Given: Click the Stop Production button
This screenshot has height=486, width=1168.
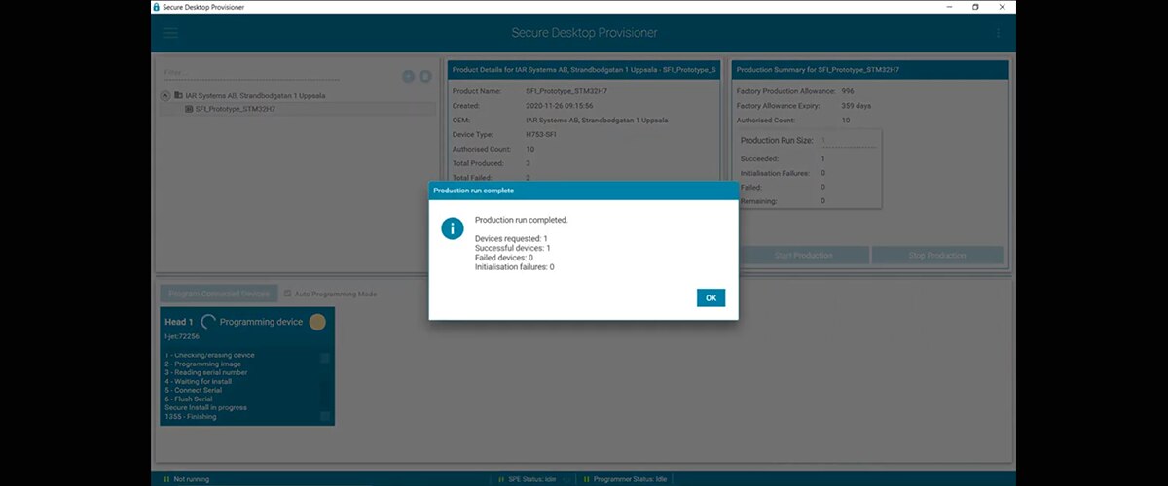Looking at the screenshot, I should tap(936, 256).
